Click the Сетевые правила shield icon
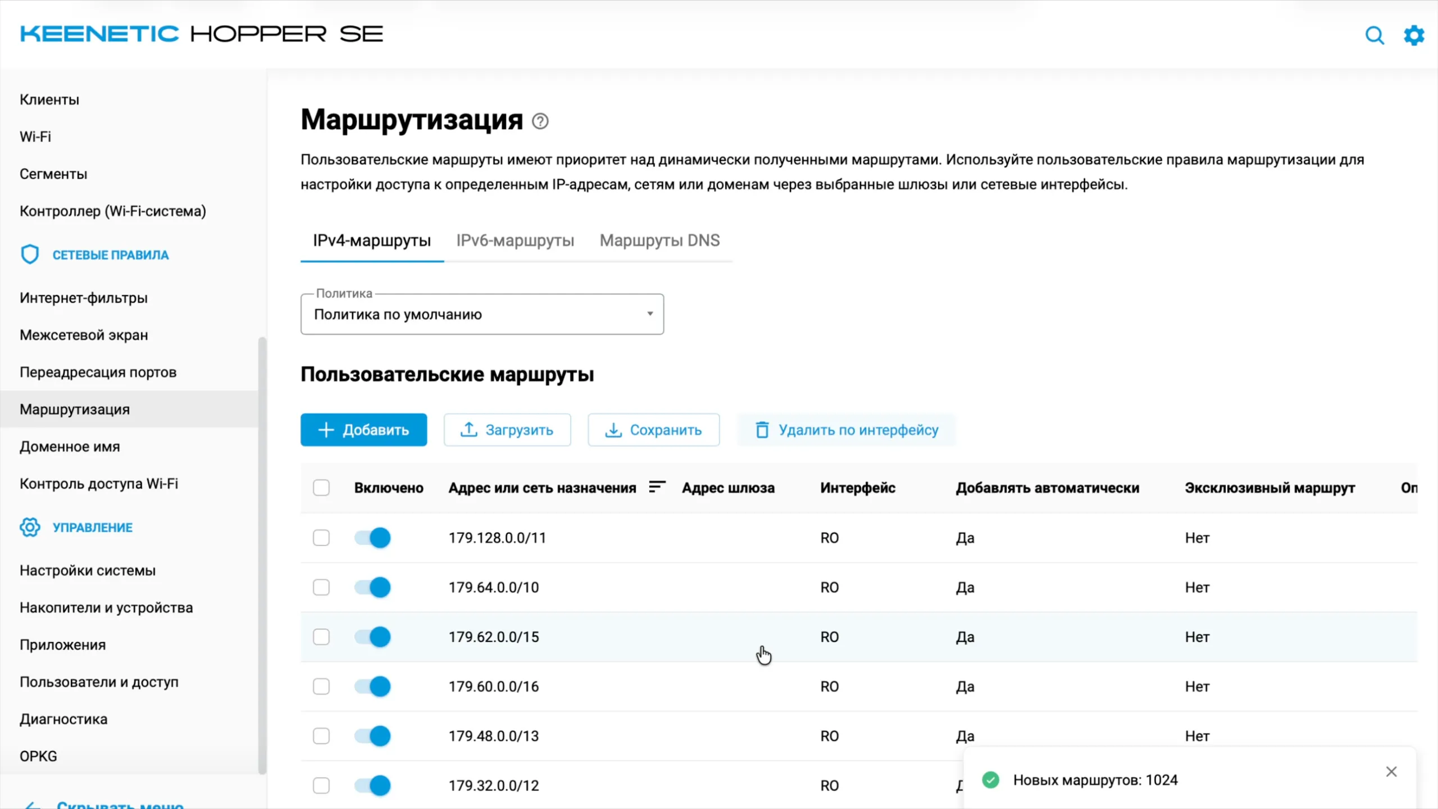This screenshot has width=1438, height=809. 30,254
